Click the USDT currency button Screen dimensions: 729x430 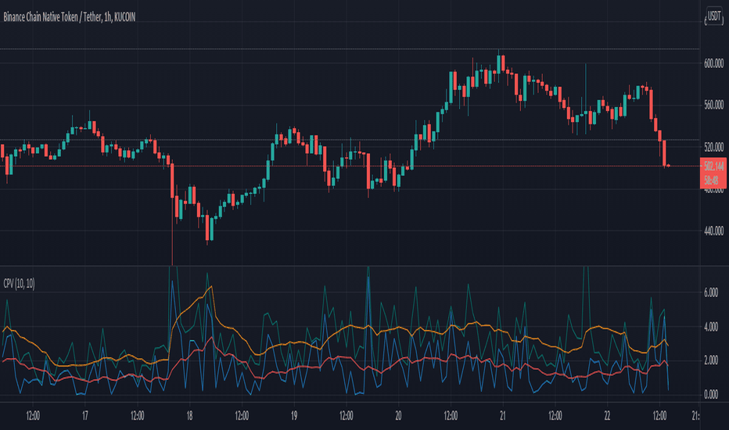[x=714, y=16]
